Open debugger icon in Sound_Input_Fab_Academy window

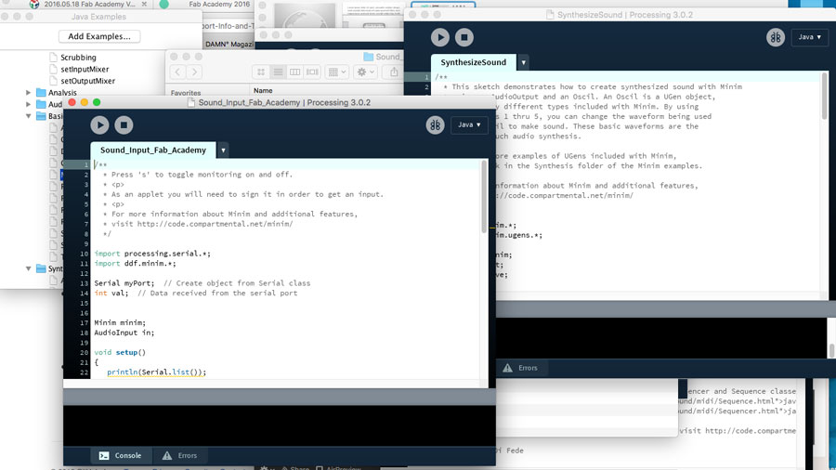pos(435,125)
